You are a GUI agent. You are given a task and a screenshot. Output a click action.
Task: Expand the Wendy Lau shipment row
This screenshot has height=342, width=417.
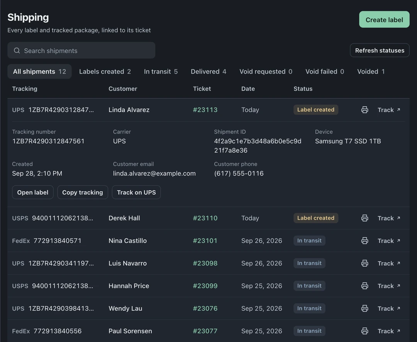click(x=208, y=308)
